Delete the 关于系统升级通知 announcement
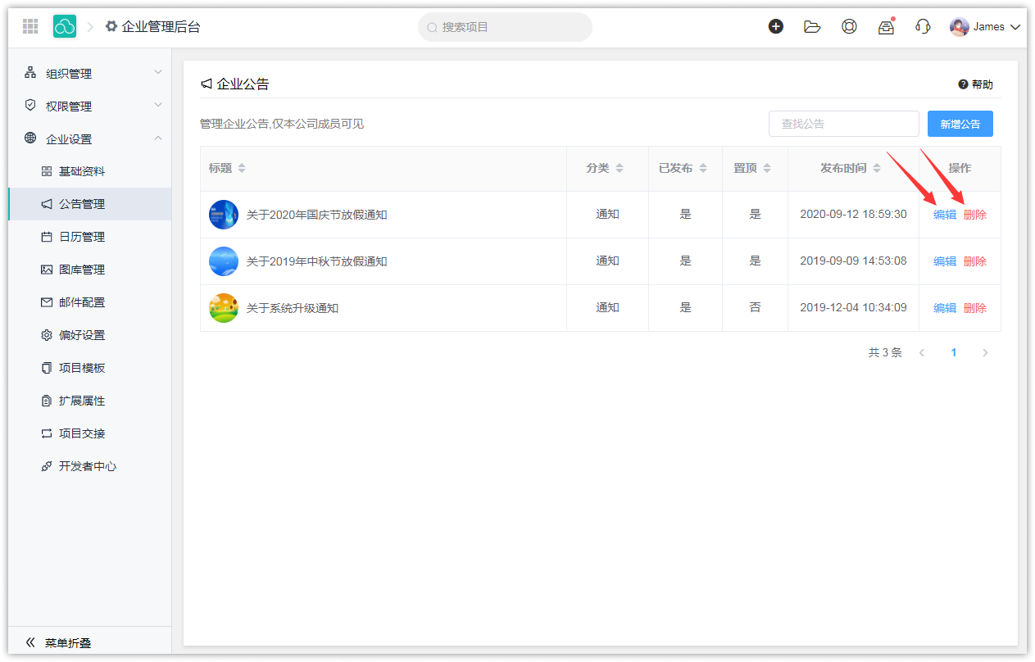Image resolution: width=1035 pixels, height=662 pixels. coord(975,308)
